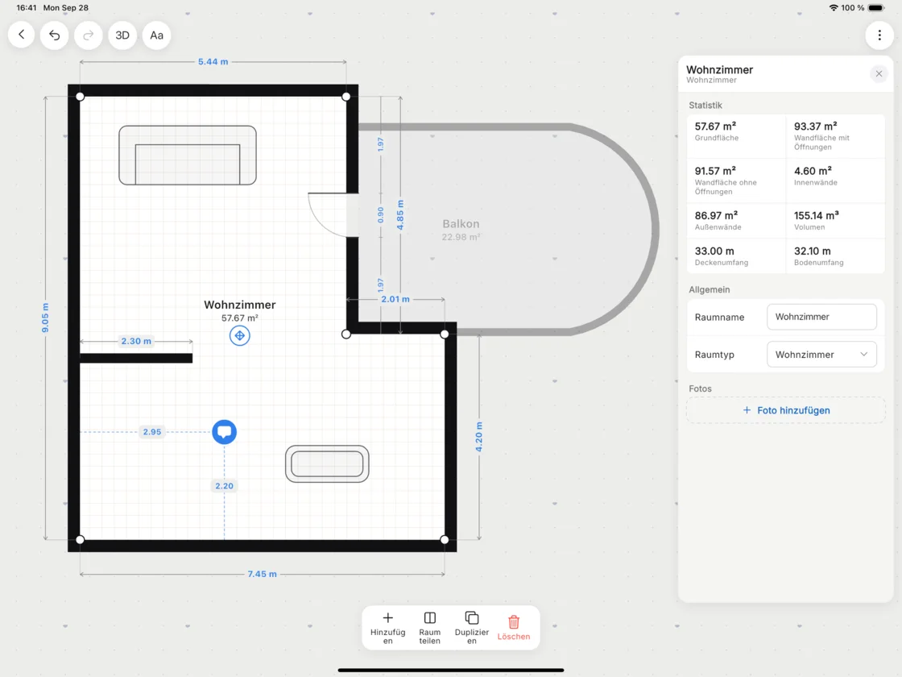The height and width of the screenshot is (677, 902).
Task: Switch to 3D view
Action: tap(122, 35)
